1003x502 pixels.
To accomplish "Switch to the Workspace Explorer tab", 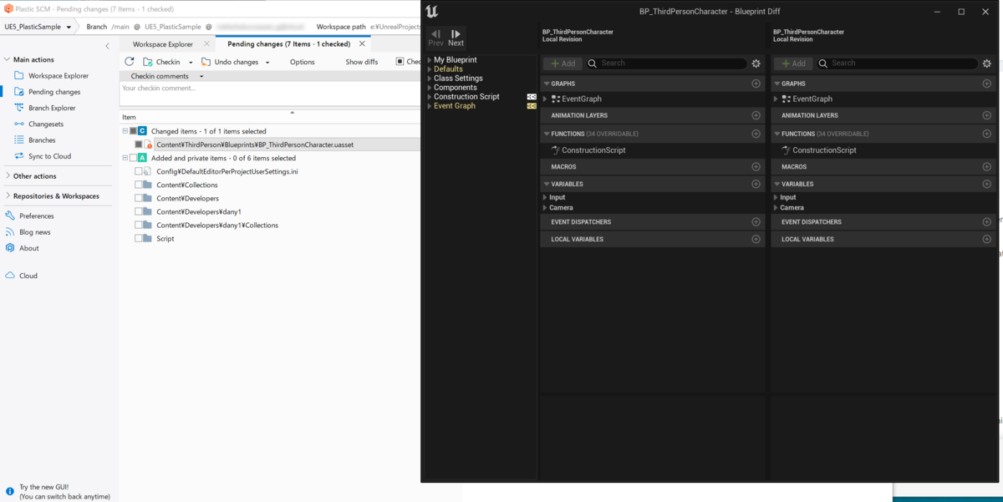I will tap(163, 44).
